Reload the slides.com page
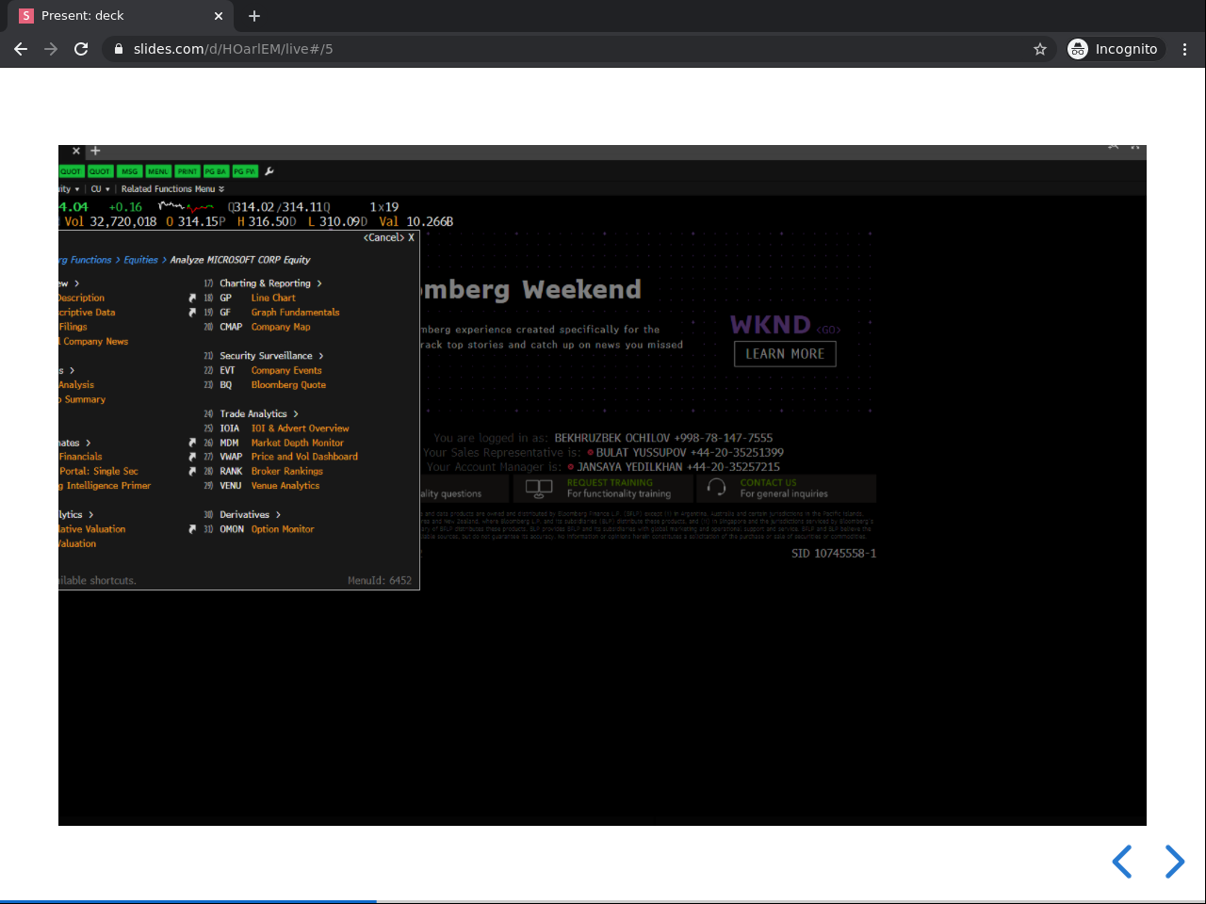Viewport: 1206px width, 904px height. pyautogui.click(x=81, y=49)
